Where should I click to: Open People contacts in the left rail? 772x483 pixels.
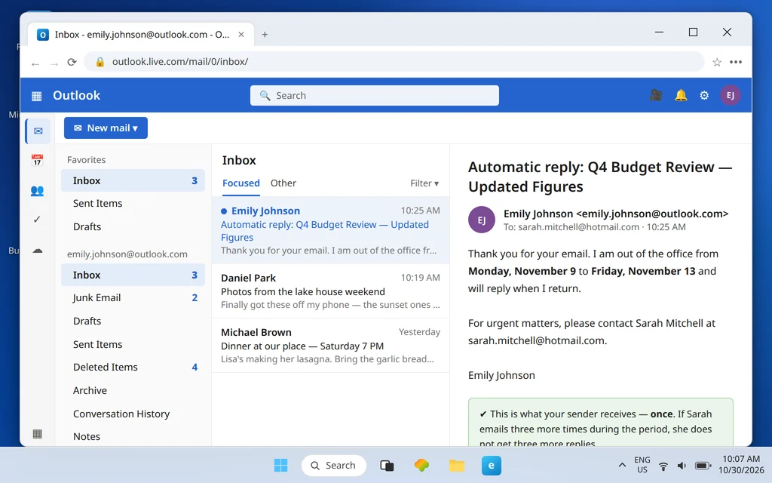38,191
